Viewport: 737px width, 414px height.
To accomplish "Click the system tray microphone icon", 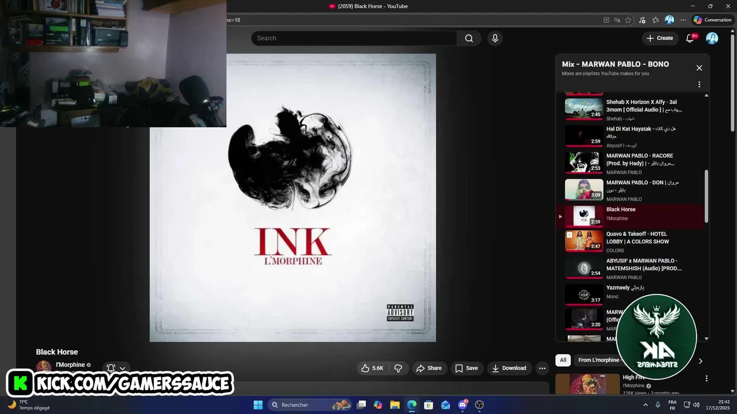I will click(658, 405).
